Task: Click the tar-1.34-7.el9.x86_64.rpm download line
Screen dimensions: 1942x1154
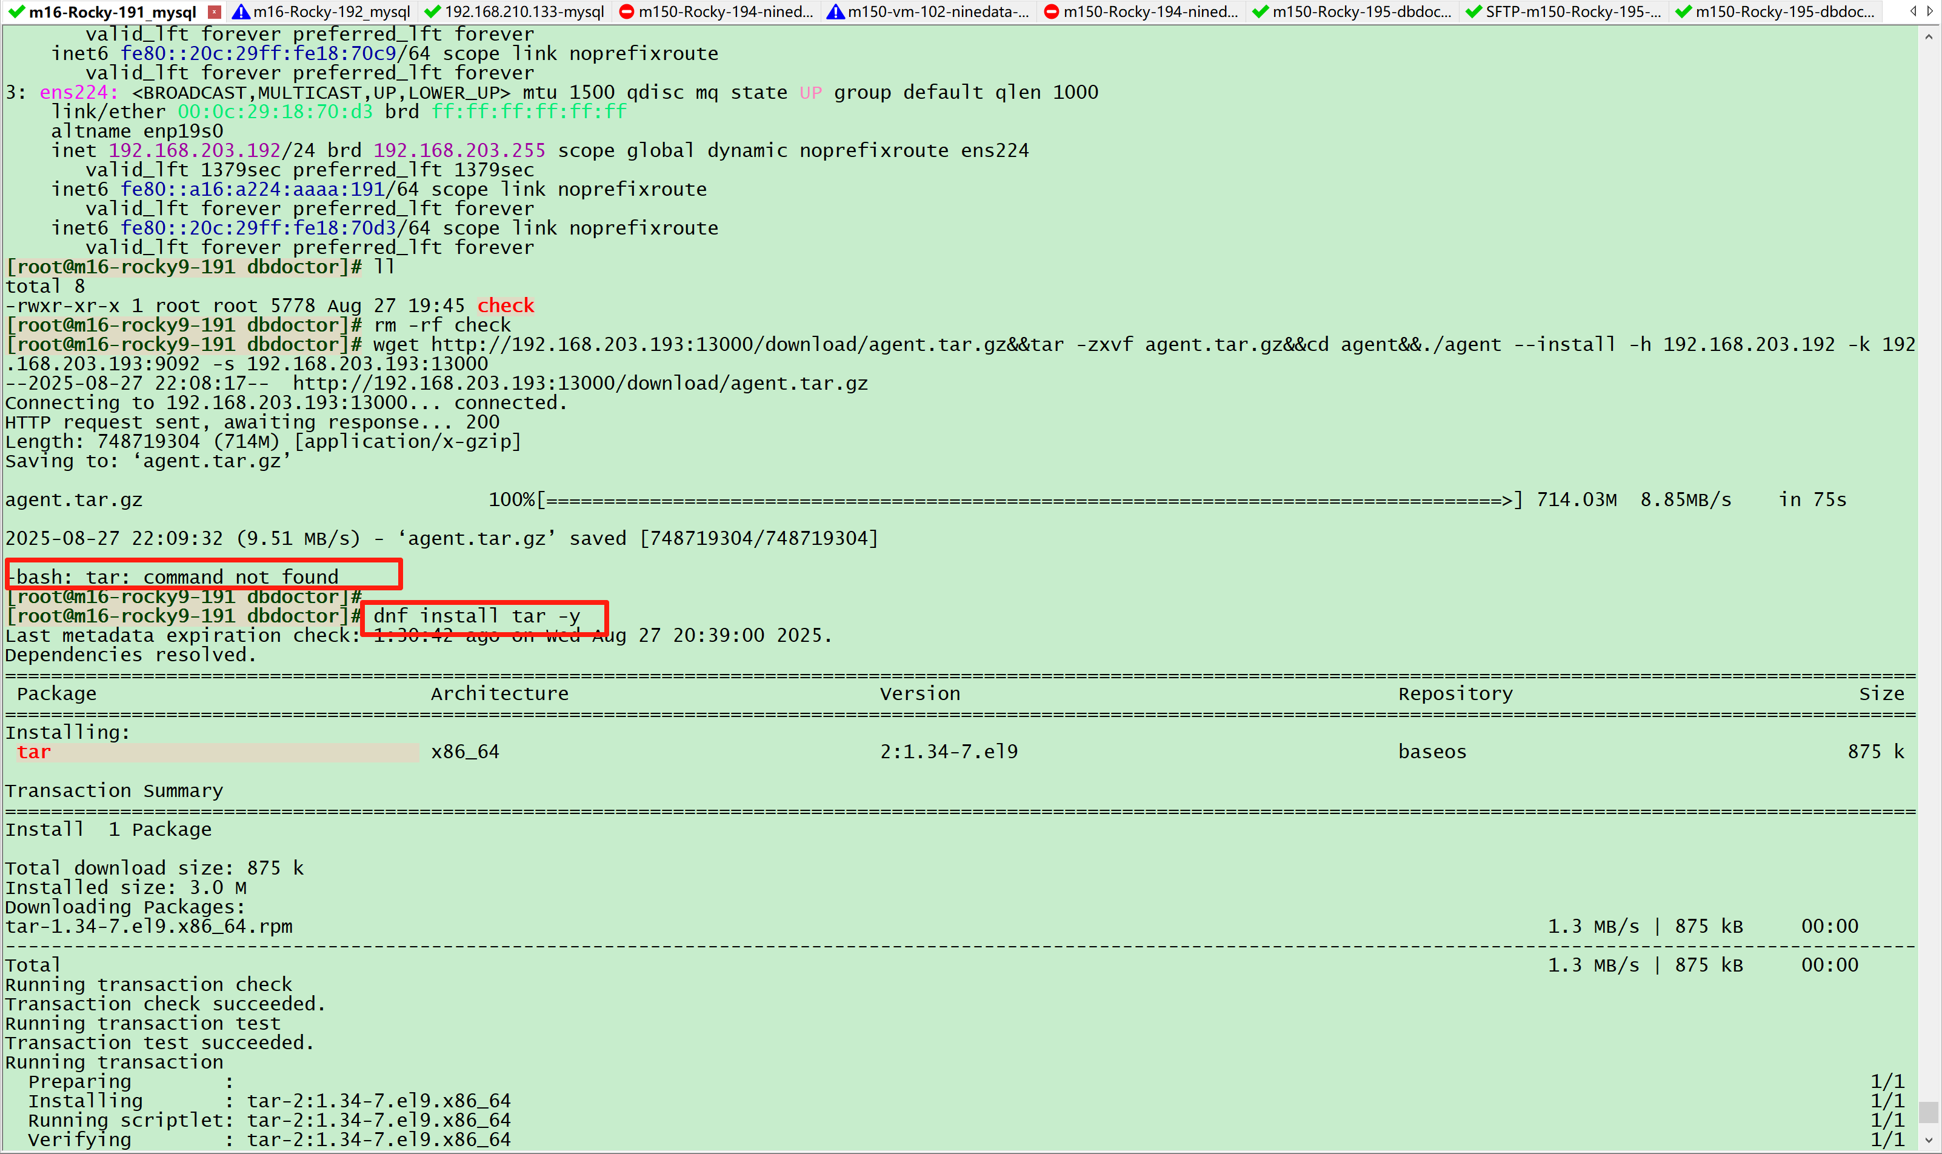Action: (x=932, y=926)
